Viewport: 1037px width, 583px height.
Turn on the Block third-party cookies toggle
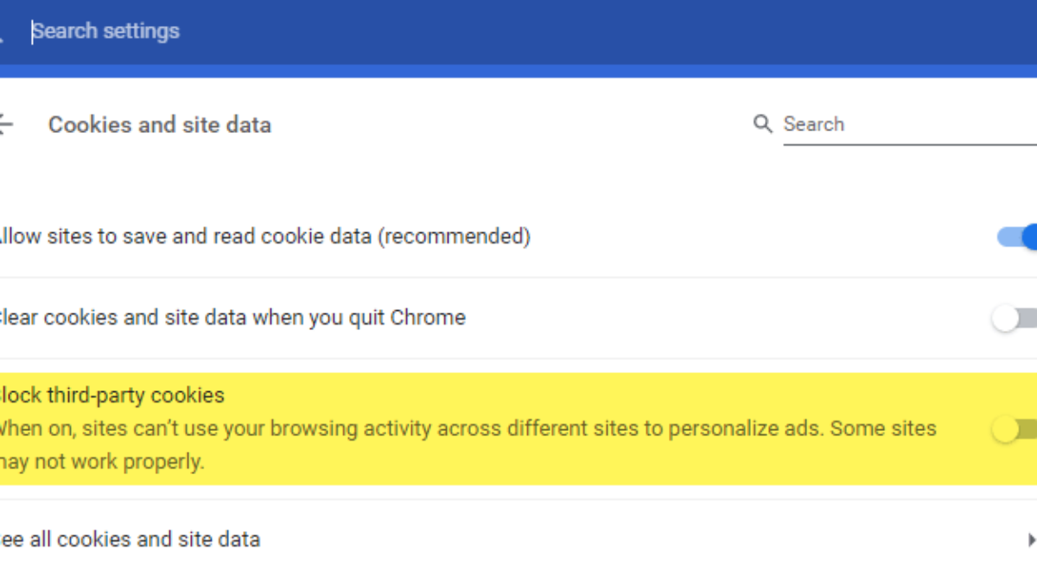1015,429
